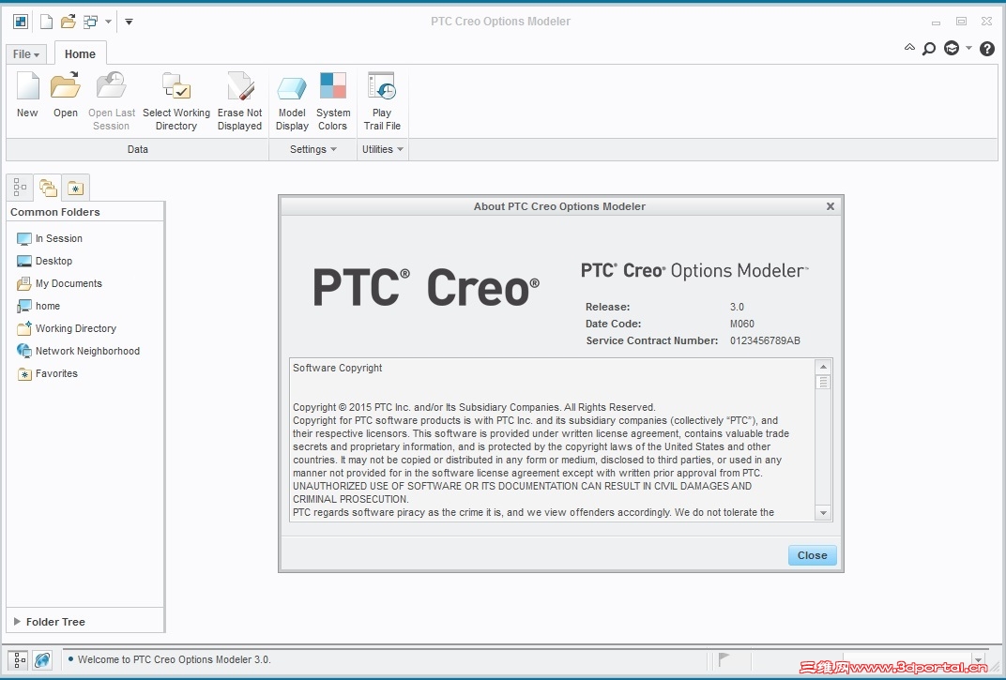
Task: Switch to folder browser navigator tab
Action: 48,188
